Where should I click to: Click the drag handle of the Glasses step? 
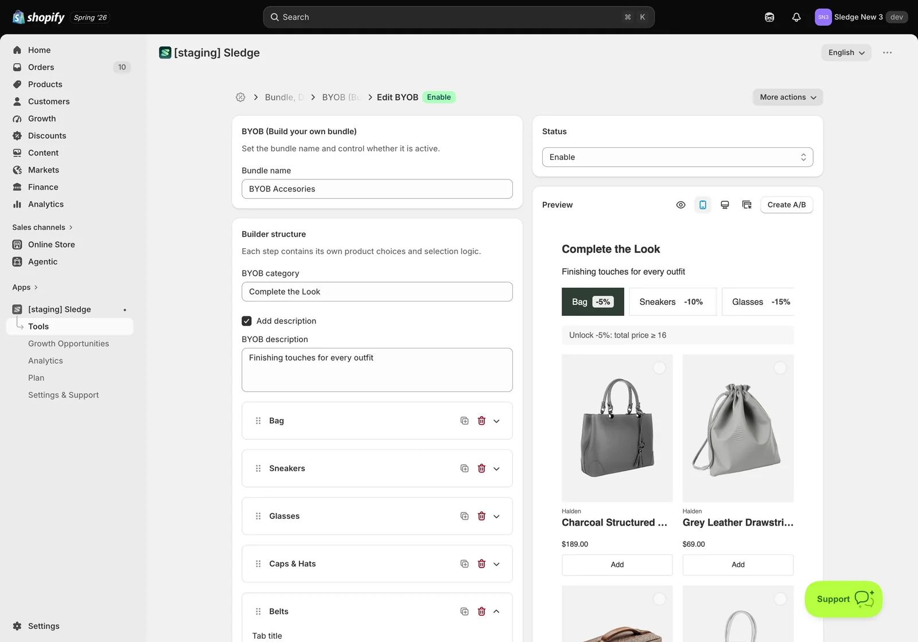(x=258, y=516)
